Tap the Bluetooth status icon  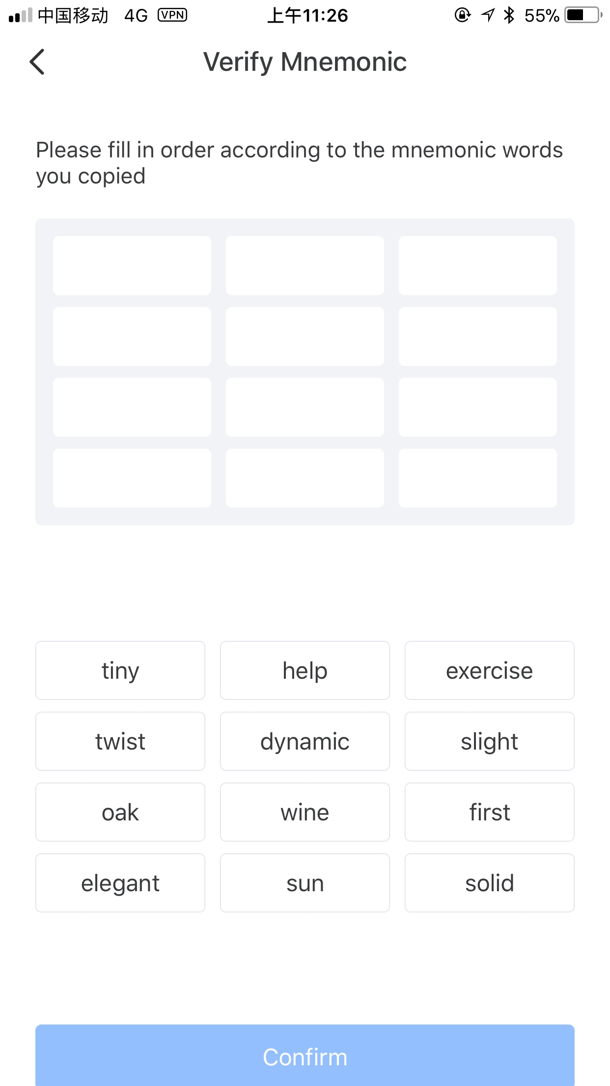coord(509,15)
